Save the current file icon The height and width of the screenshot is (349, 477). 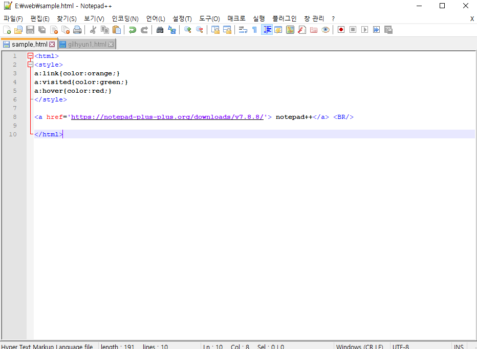coord(30,30)
